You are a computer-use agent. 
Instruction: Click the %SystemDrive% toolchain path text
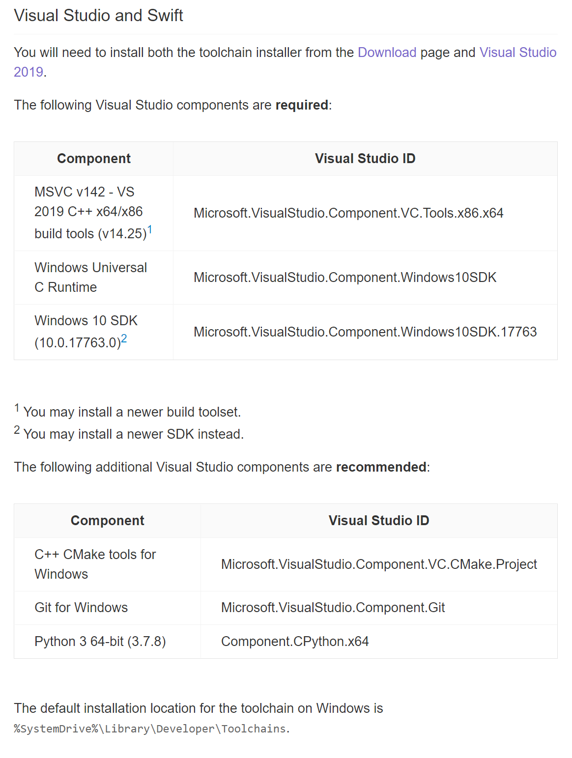[x=150, y=729]
